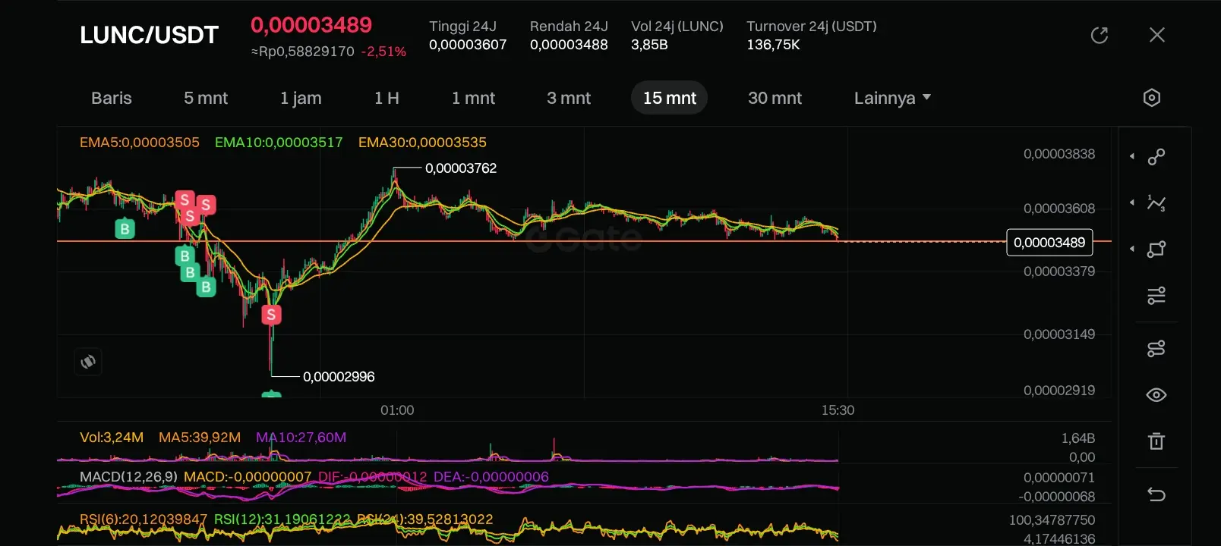The width and height of the screenshot is (1221, 546).
Task: Tap the 0,00002996 chart low label
Action: click(x=339, y=377)
